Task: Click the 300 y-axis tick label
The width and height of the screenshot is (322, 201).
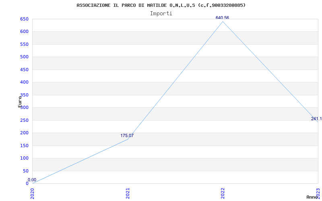Action: click(x=24, y=107)
